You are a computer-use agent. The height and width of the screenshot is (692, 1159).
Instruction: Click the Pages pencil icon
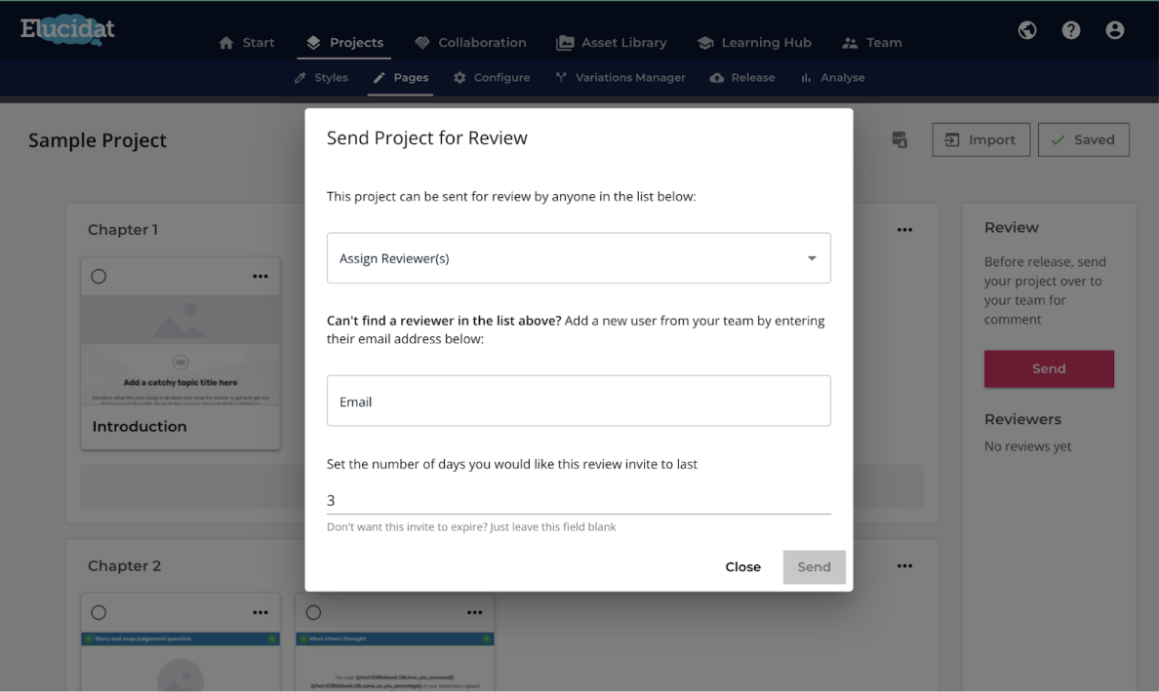(380, 78)
